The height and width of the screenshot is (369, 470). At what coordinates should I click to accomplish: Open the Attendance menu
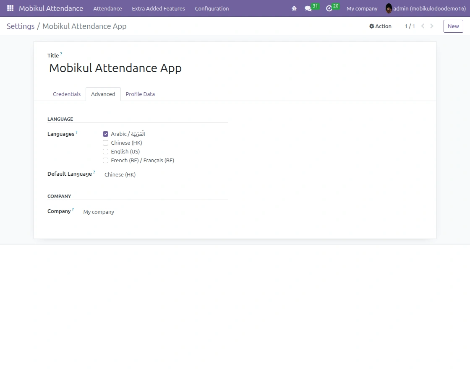107,8
